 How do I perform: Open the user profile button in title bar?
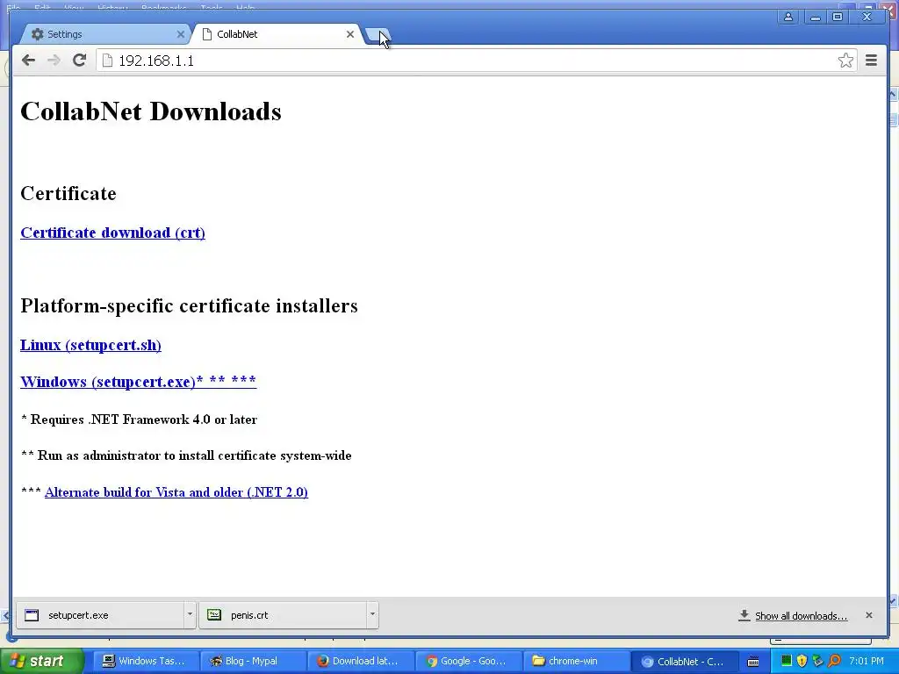coord(788,17)
